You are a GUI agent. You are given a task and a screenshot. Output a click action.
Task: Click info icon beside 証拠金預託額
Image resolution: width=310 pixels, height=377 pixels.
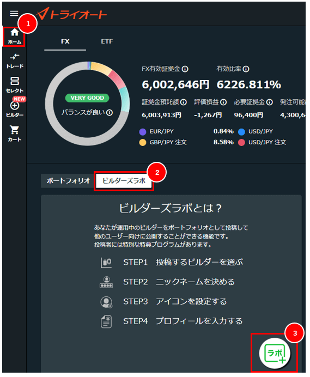click(x=184, y=102)
